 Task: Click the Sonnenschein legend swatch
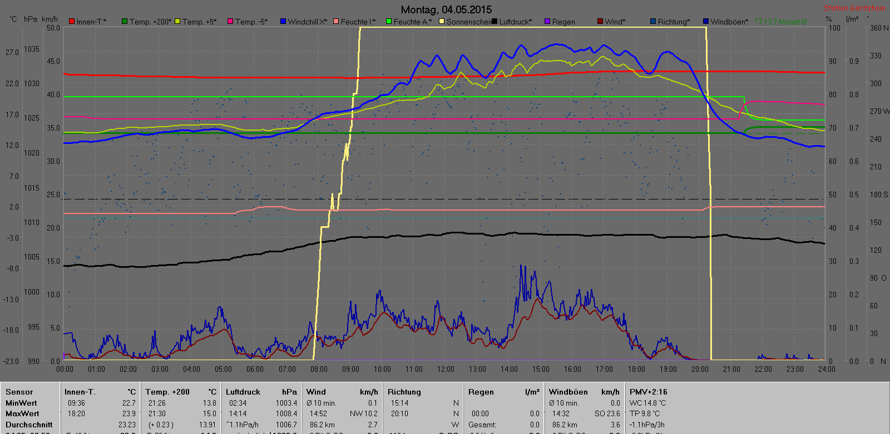point(442,22)
